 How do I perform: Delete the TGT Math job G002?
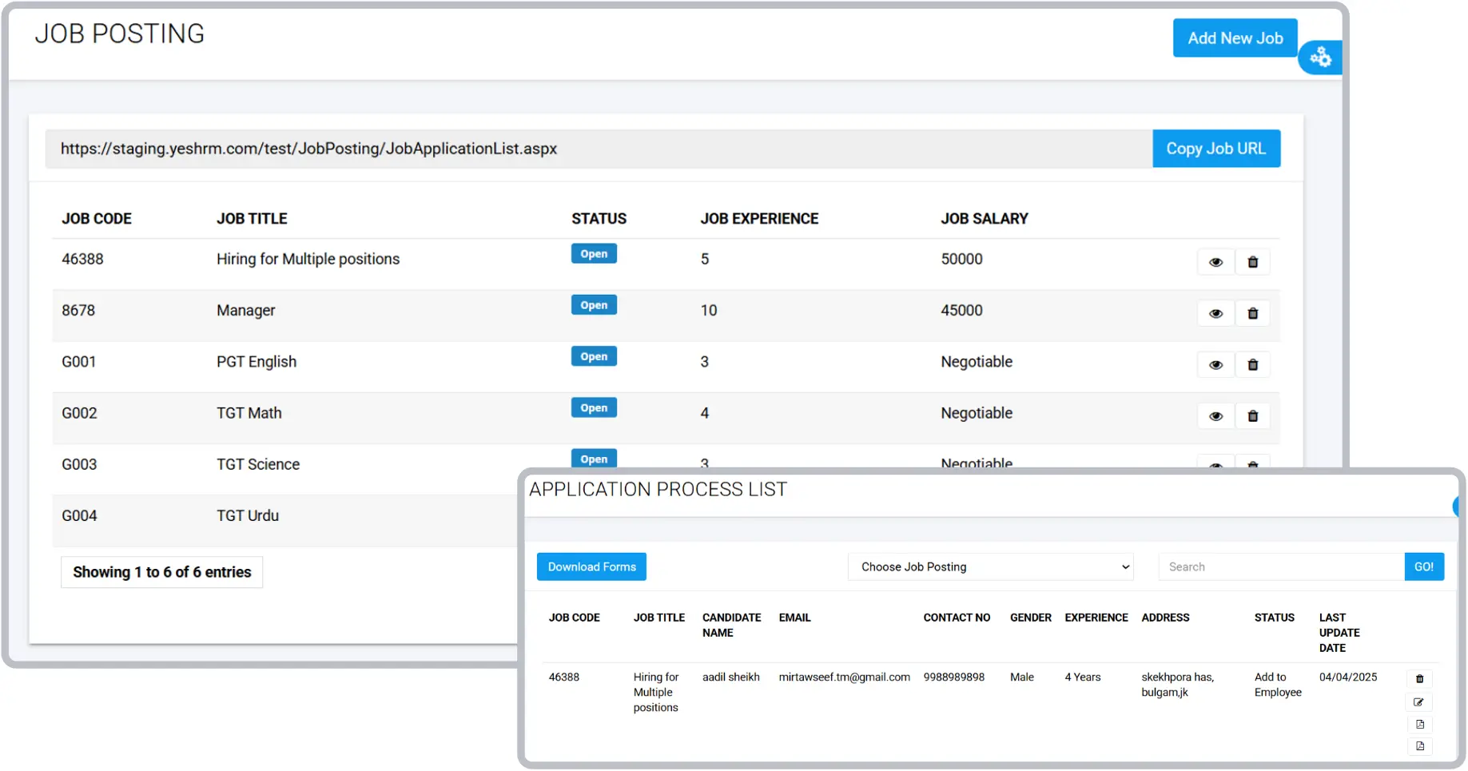(1252, 415)
